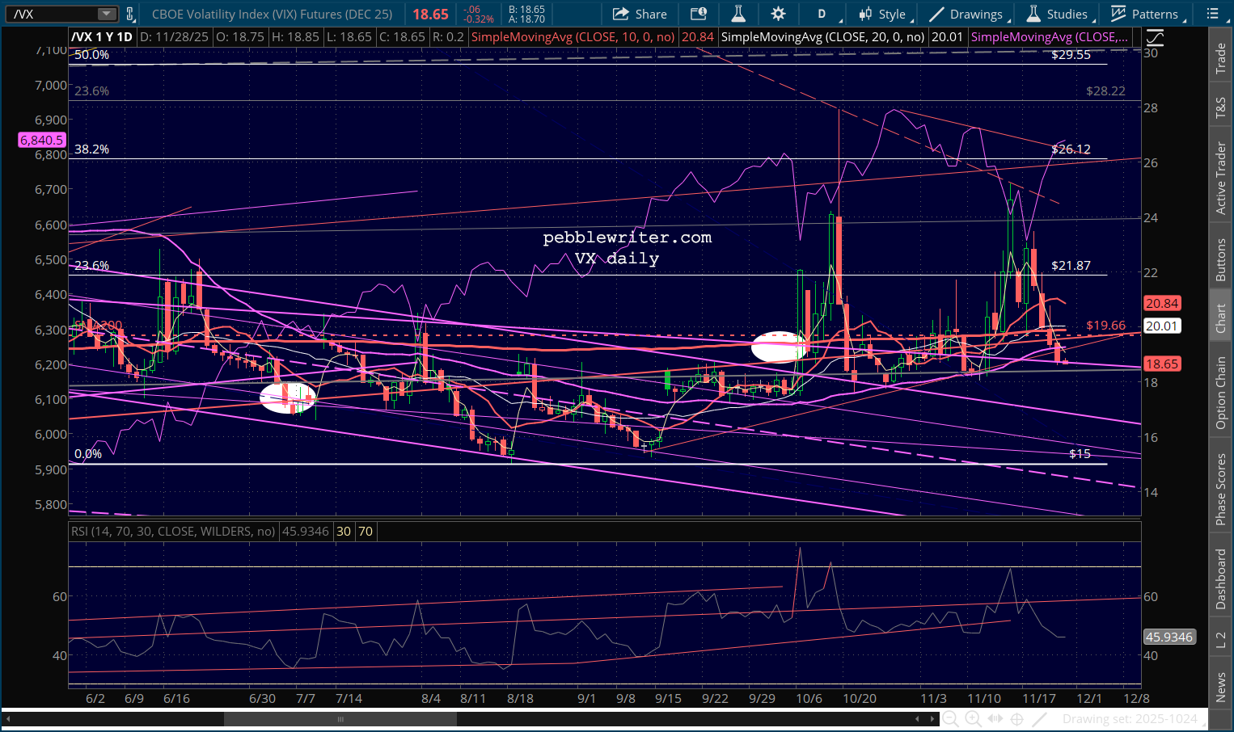Click the last price 18.65 in header
Screen dimensions: 1234x732
pos(430,15)
